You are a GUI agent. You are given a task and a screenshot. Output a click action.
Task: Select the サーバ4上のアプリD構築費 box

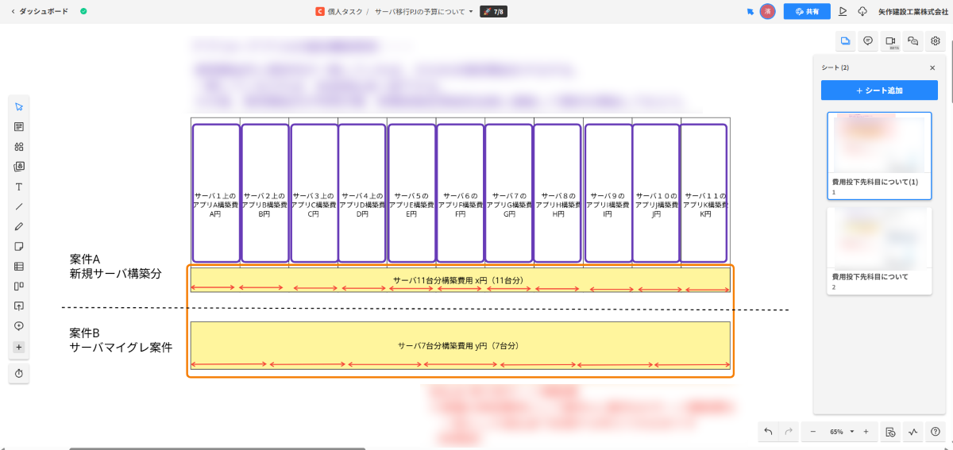click(362, 193)
